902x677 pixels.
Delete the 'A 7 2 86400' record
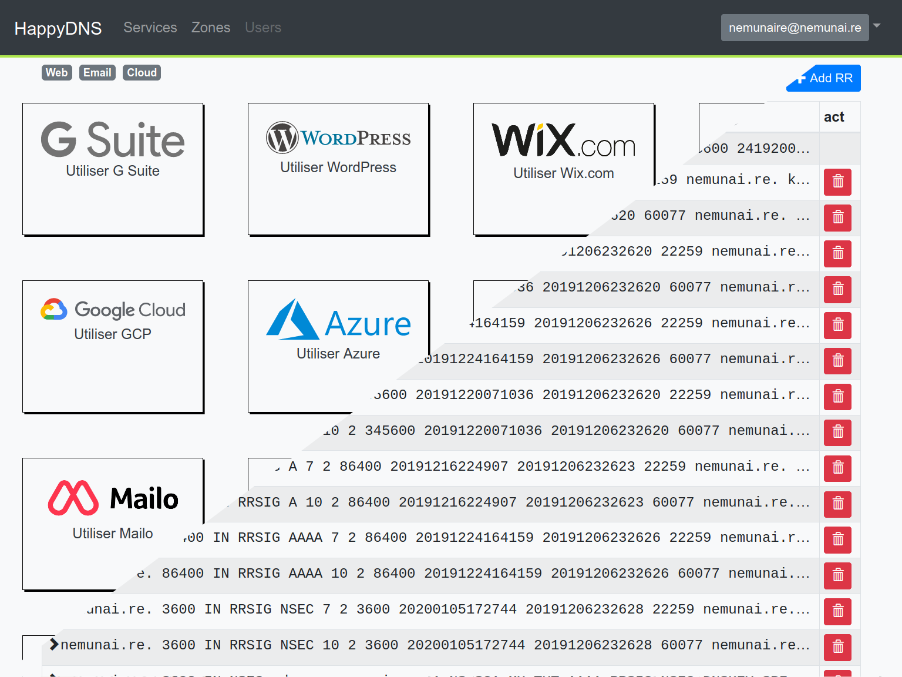pos(837,468)
